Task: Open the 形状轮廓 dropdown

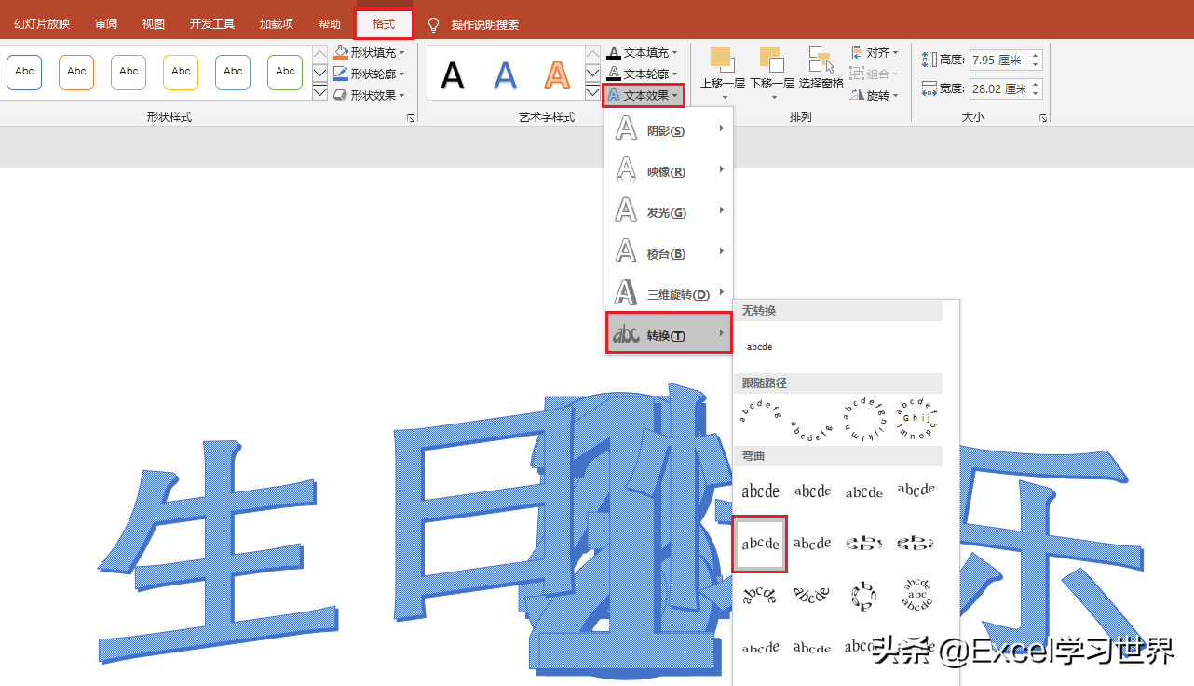Action: coord(370,74)
